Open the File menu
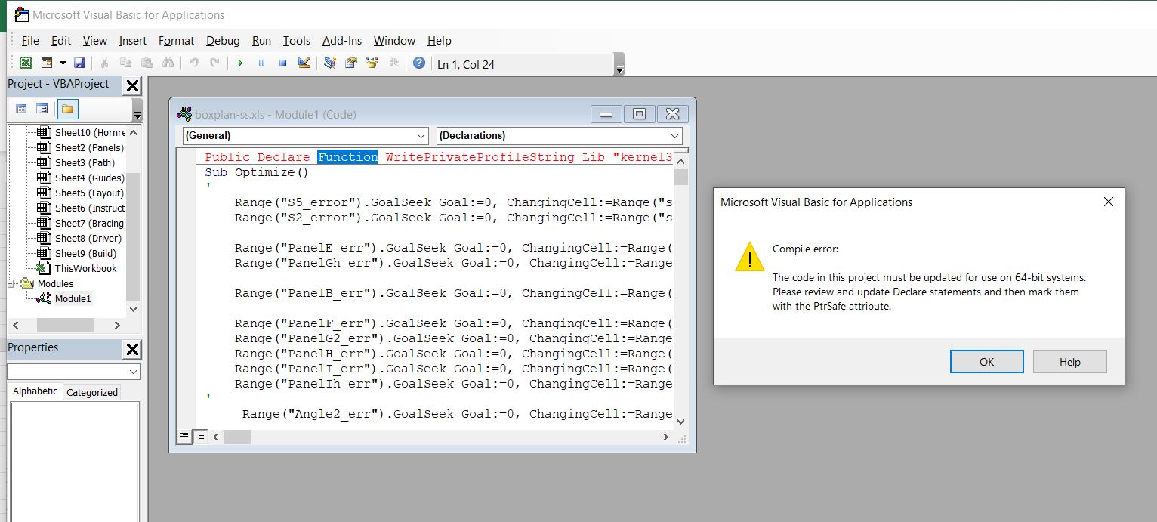Screen dimensions: 1157x522 pyautogui.click(x=30, y=41)
